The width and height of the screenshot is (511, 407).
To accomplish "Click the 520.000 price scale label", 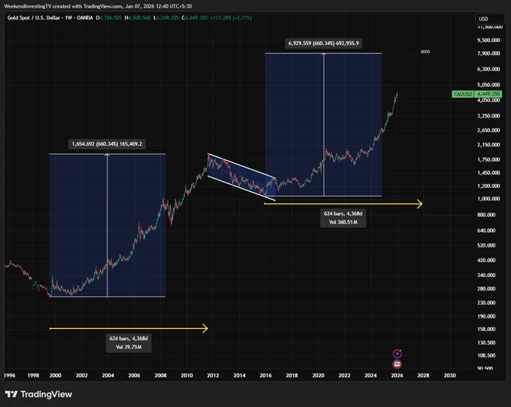I will tap(486, 246).
